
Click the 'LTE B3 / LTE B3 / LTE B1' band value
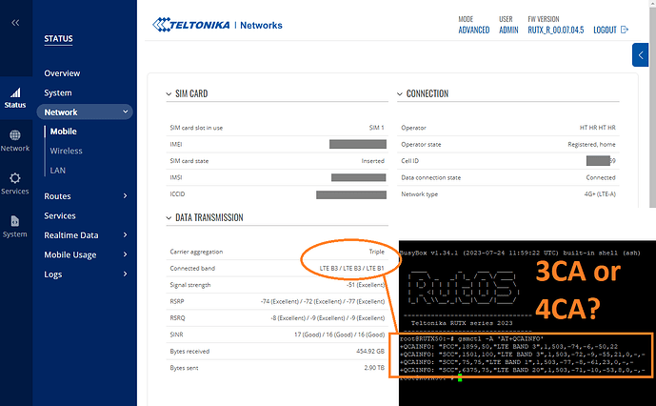coord(352,268)
